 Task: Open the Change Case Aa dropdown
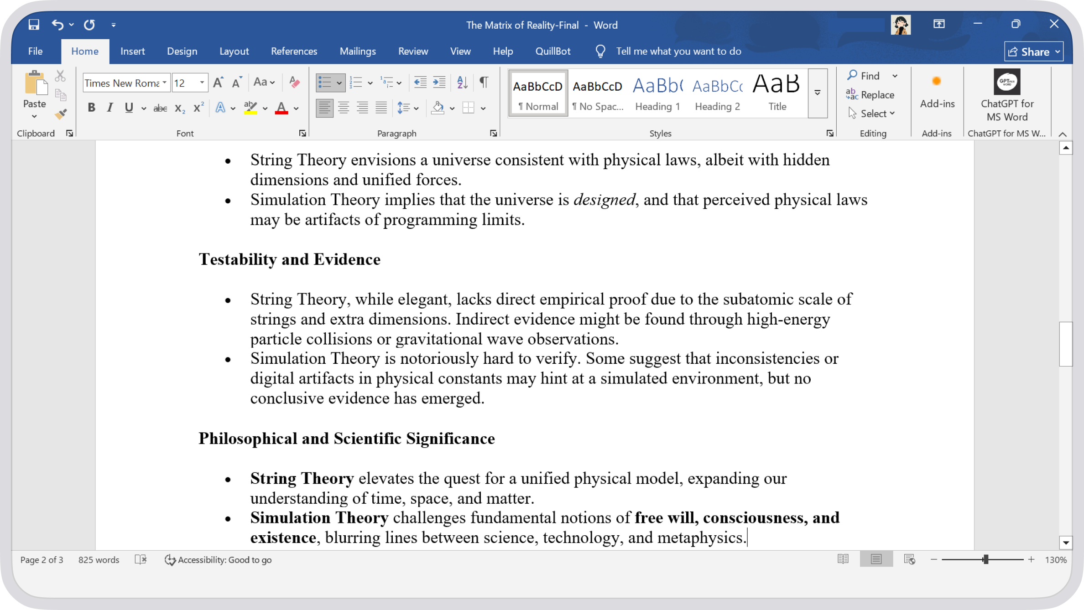click(x=265, y=83)
